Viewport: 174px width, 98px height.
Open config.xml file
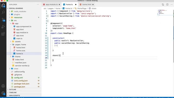18,78
